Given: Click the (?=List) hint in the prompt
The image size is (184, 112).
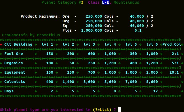Looking at the screenshot, I should click(x=103, y=110).
